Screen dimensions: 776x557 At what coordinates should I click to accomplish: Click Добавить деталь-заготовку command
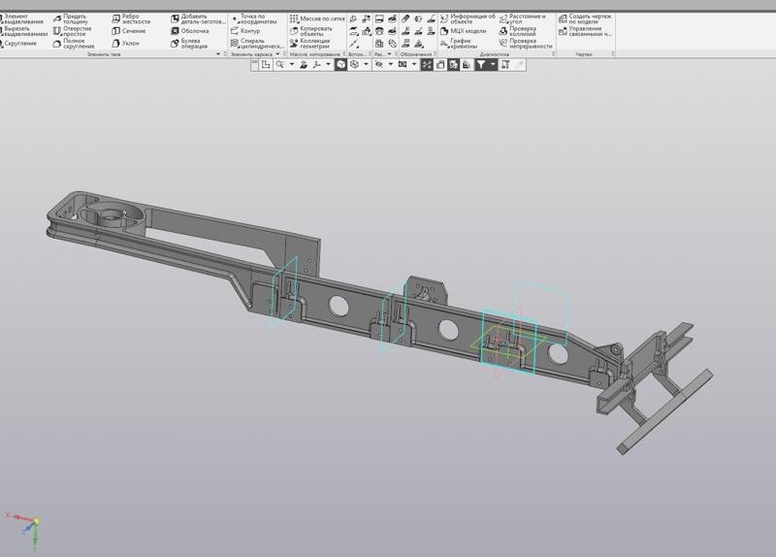(199, 18)
